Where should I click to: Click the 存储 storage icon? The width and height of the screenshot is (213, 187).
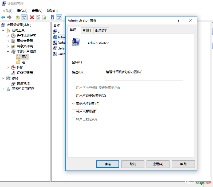pyautogui.click(x=8, y=78)
